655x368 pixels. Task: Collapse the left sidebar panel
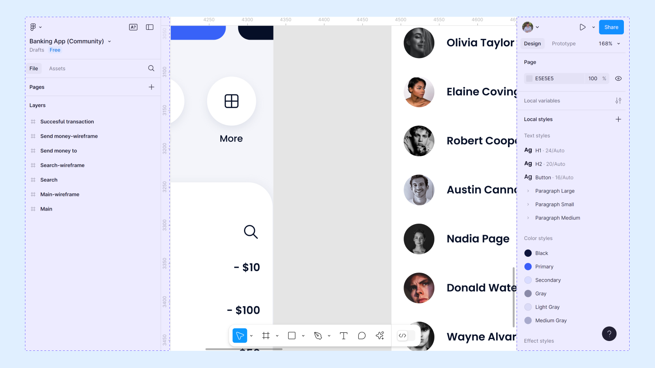(x=149, y=27)
